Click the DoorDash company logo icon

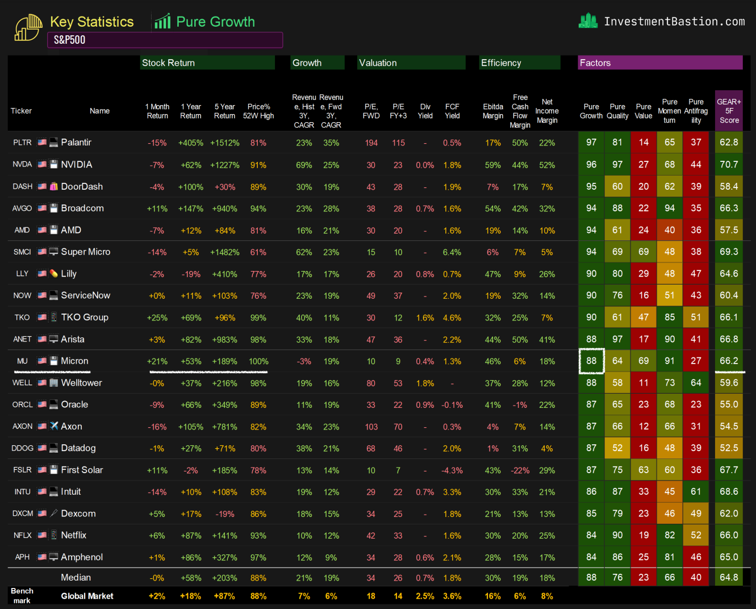[x=54, y=186]
